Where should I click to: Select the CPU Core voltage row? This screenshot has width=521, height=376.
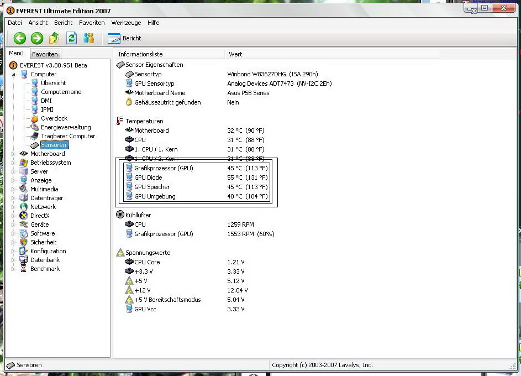(185, 262)
